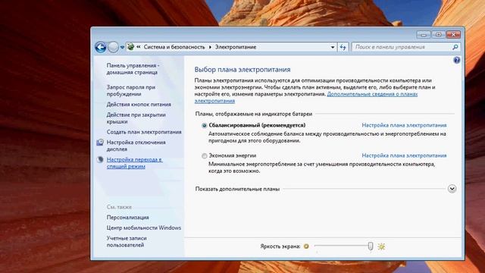This screenshot has height=273, width=485.
Task: Click the magnifier search icon
Action: point(455,47)
